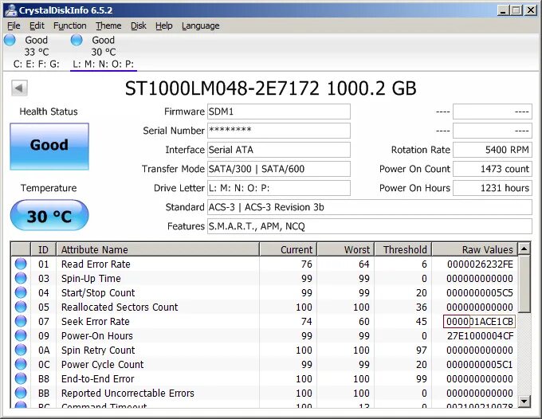Click the Rotation Rate value 5400 RPM
This screenshot has width=542, height=419.
click(493, 150)
